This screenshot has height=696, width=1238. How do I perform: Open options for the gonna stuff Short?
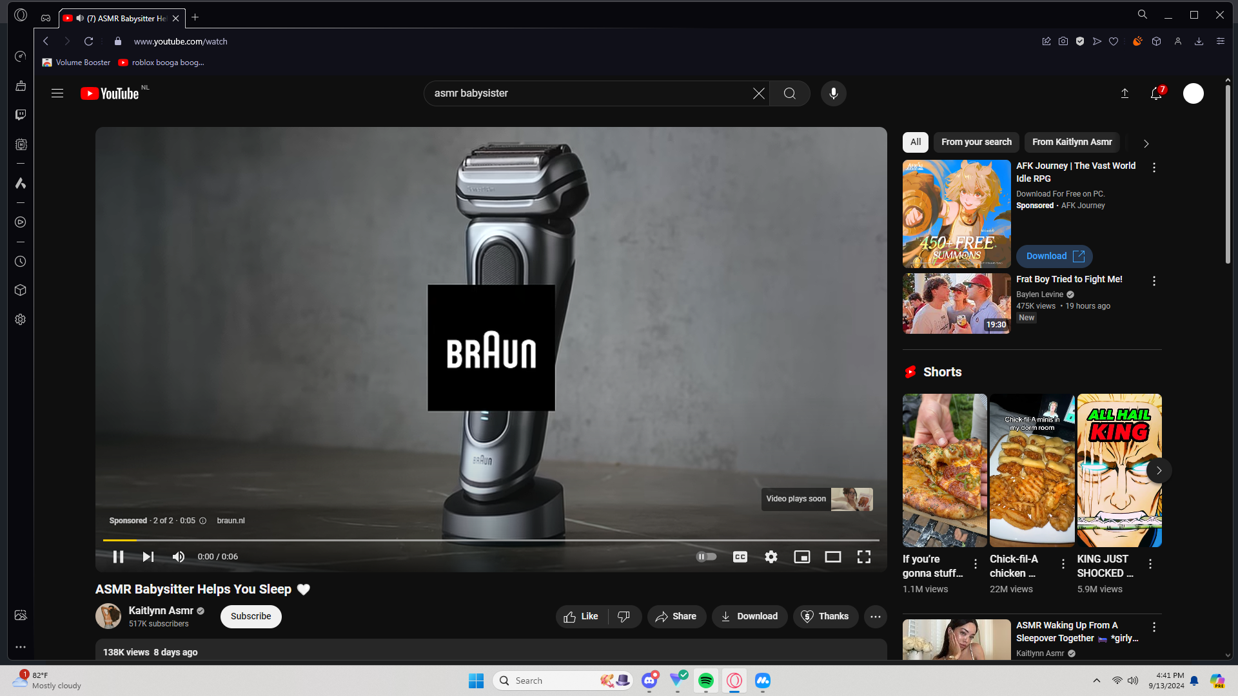coord(976,565)
